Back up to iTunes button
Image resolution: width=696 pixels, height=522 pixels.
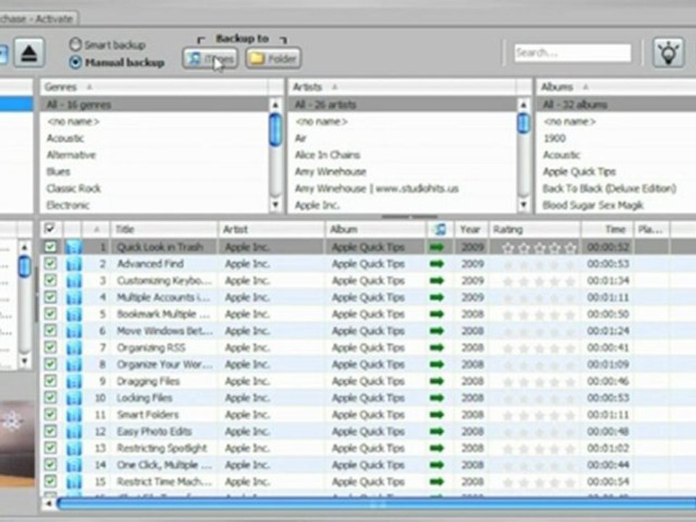(210, 58)
